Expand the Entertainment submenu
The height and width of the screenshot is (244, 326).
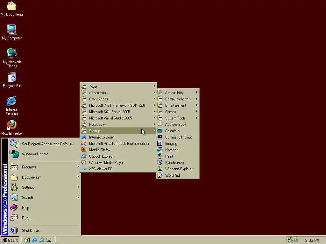(x=178, y=105)
